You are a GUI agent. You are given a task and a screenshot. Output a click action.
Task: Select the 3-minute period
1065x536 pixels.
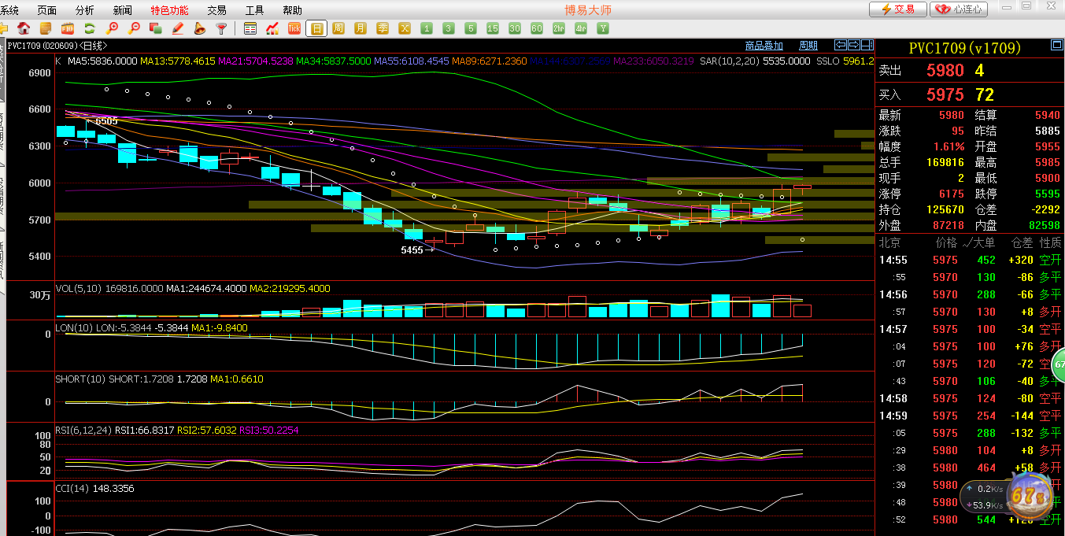pyautogui.click(x=449, y=28)
